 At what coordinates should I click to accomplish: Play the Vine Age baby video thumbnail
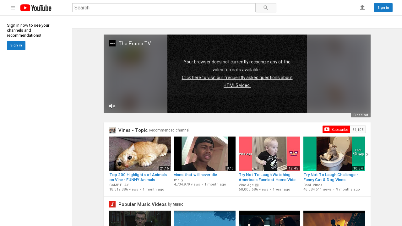pos(269,154)
